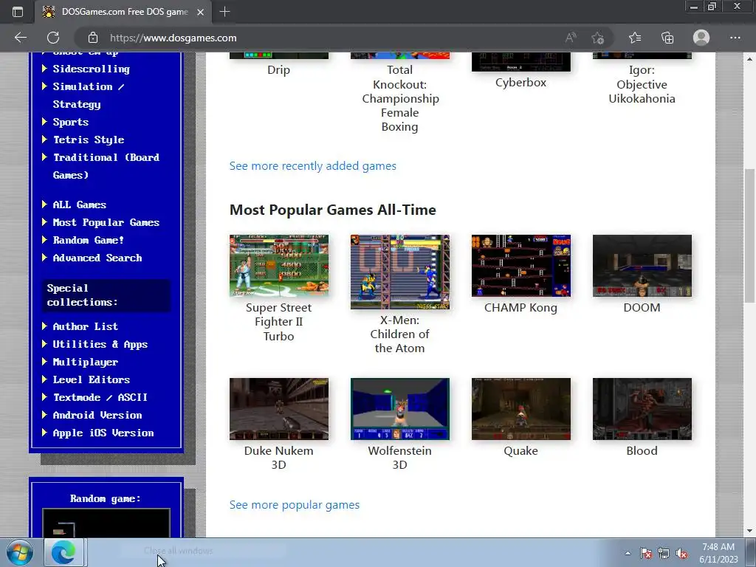This screenshot has width=756, height=567.
Task: Open Advanced Search sidebar link
Action: click(x=97, y=258)
